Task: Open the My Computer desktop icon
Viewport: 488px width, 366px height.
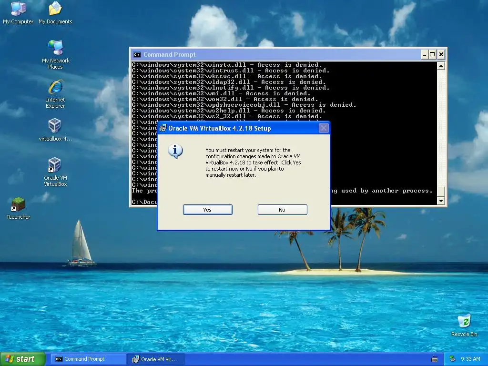Action: click(x=18, y=12)
